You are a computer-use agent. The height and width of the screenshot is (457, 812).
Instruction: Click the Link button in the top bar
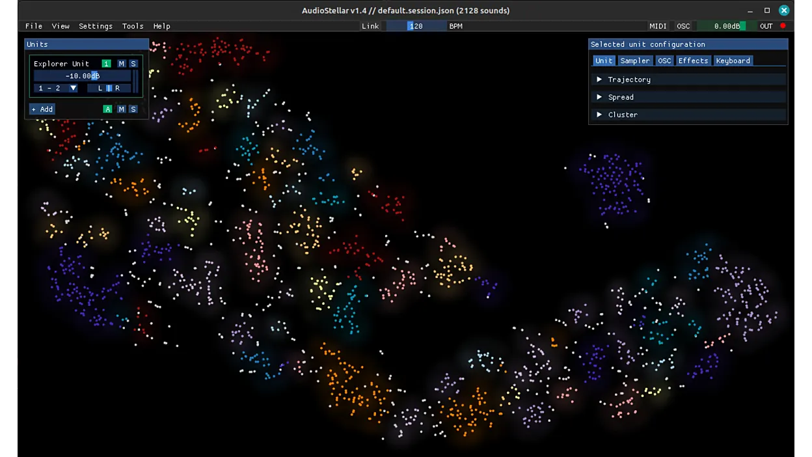[x=370, y=26]
